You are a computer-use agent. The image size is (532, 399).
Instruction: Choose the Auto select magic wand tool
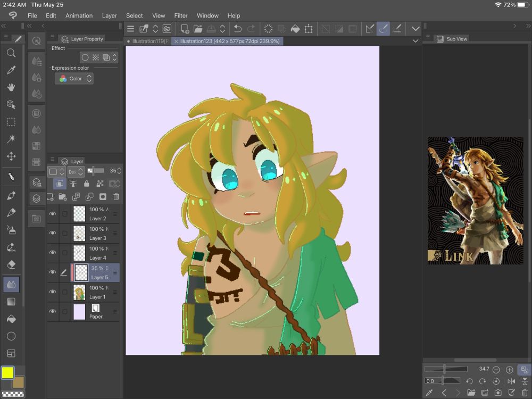[x=11, y=139]
